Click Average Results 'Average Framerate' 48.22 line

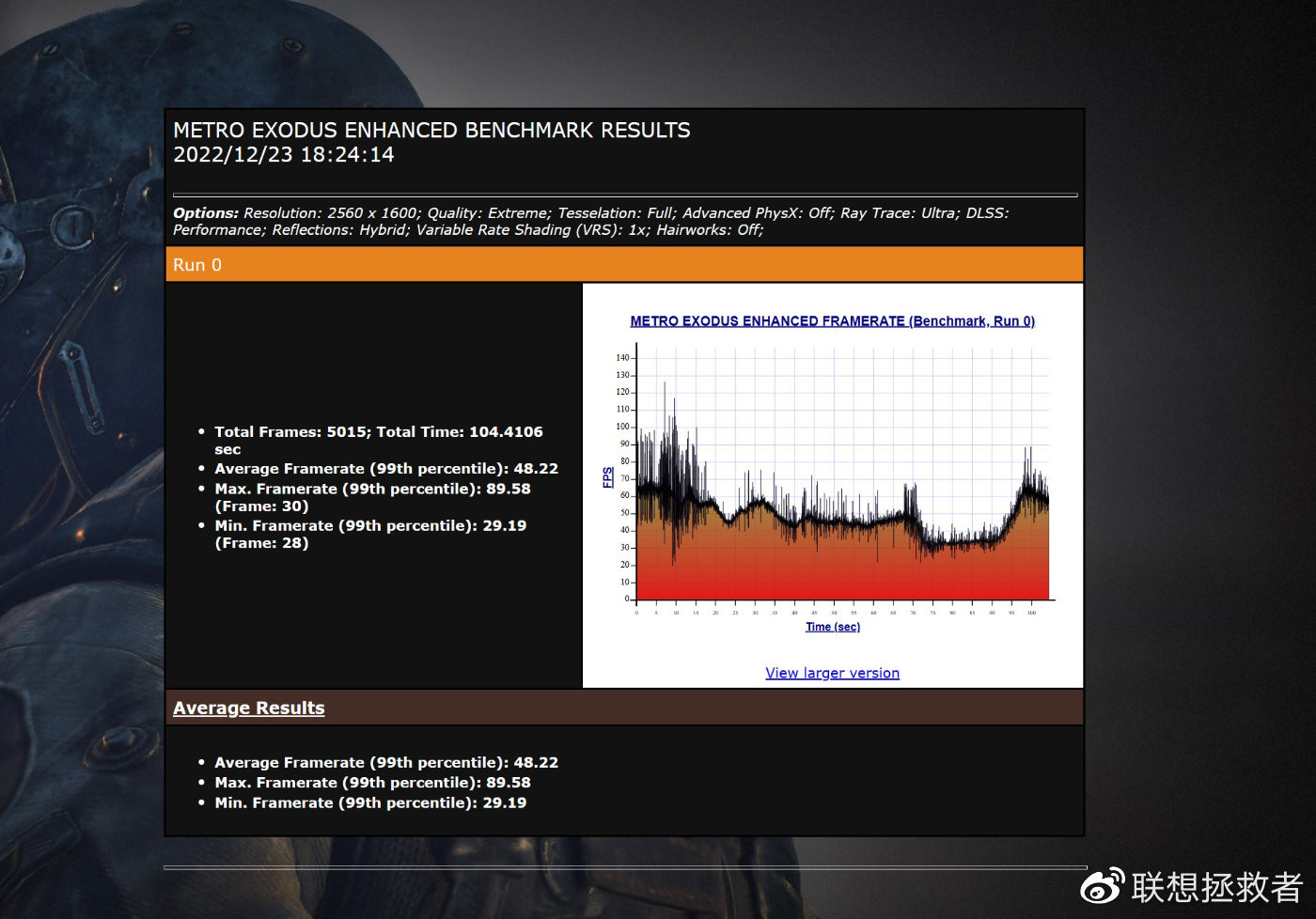point(386,763)
